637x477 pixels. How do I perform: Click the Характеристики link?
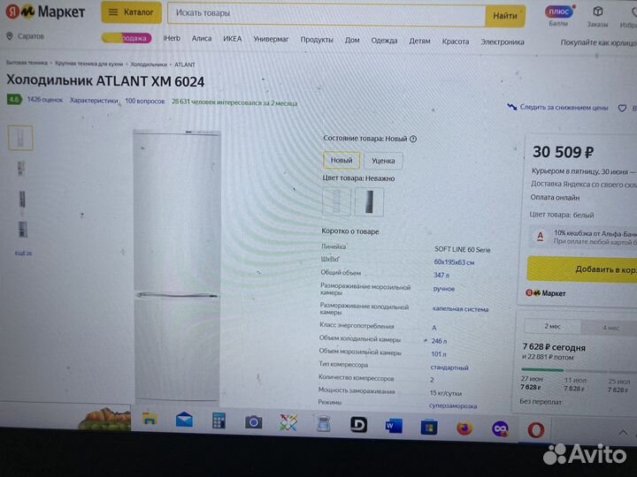(94, 100)
